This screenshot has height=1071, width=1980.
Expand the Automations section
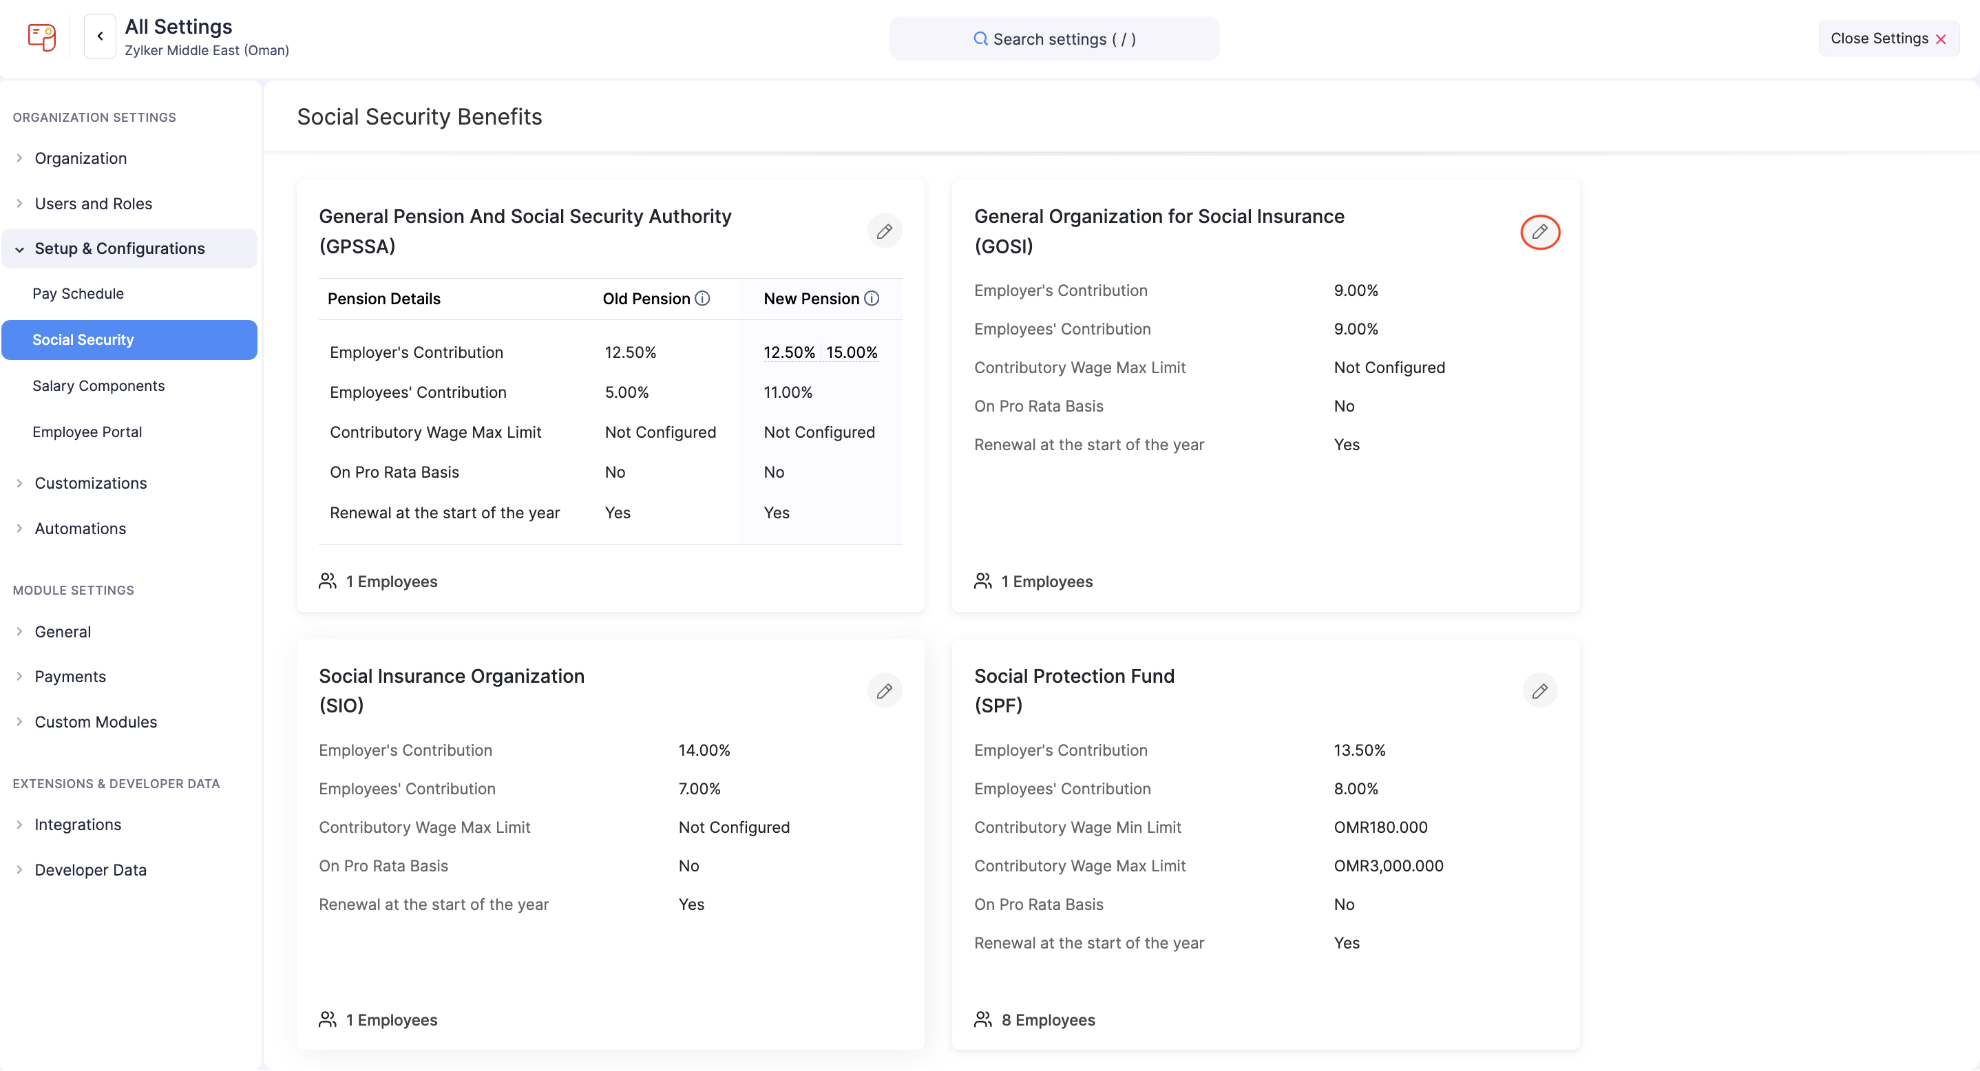point(80,529)
